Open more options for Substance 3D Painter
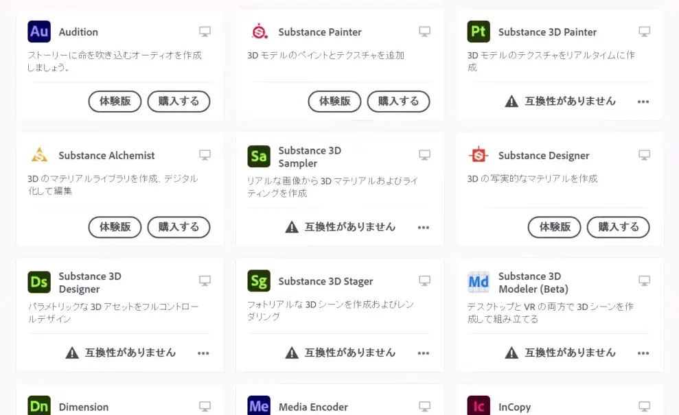 643,102
